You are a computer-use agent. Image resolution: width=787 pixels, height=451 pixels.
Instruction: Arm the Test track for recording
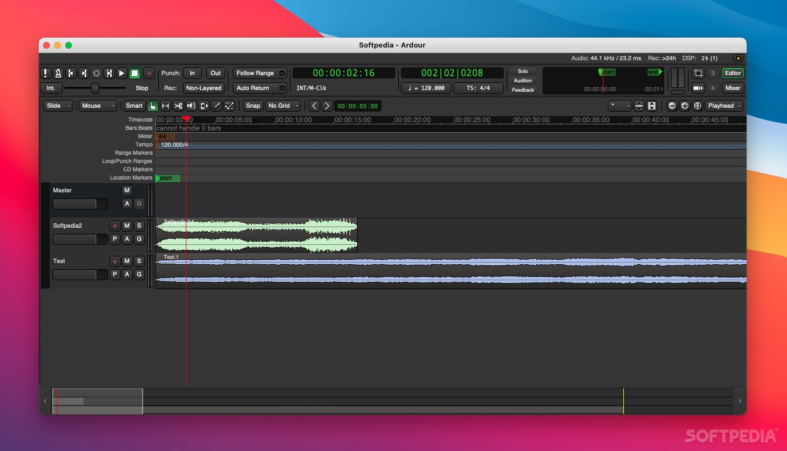[x=114, y=261]
